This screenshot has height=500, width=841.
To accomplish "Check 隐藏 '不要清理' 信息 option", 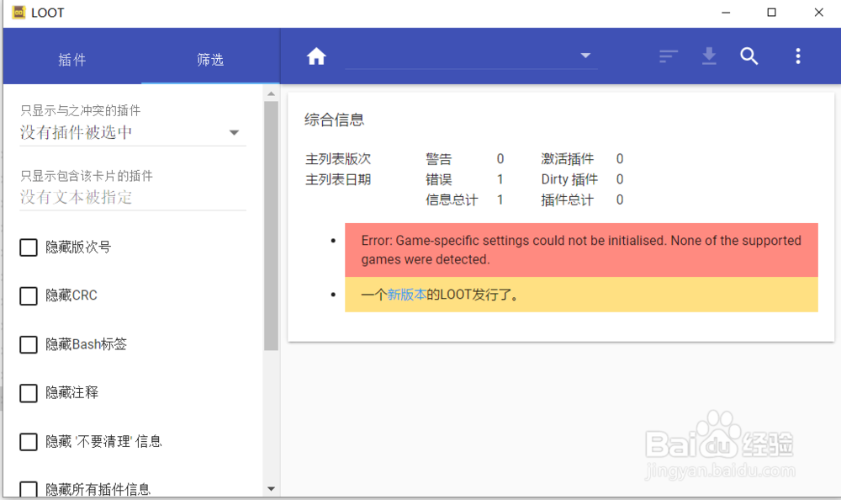I will (x=29, y=442).
